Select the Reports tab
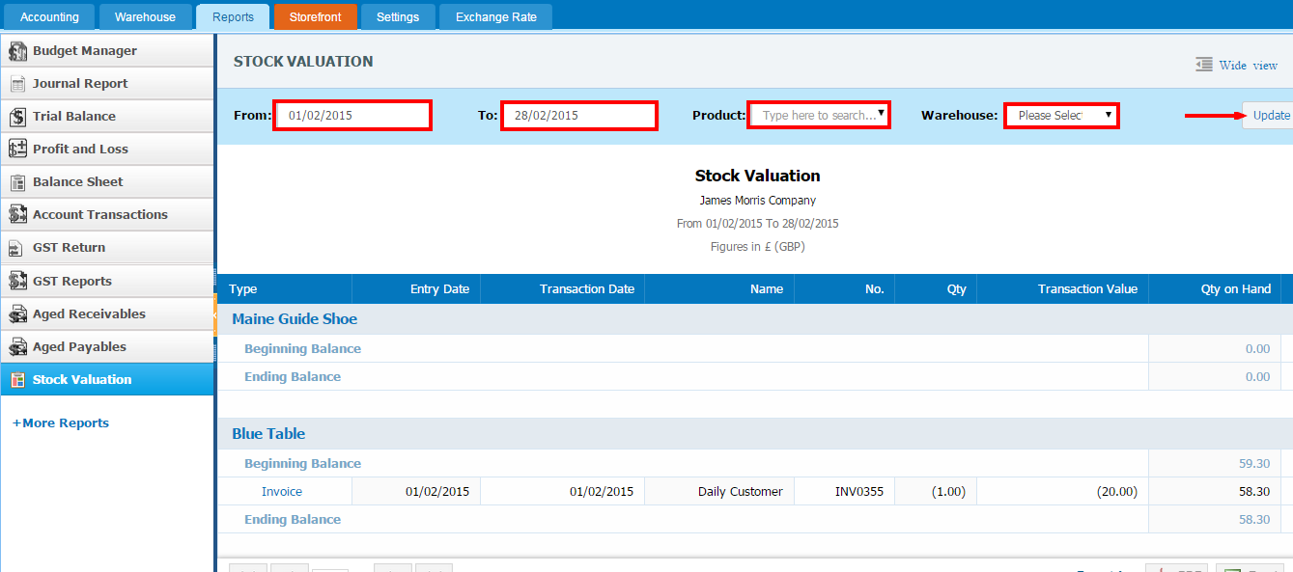 pos(233,16)
